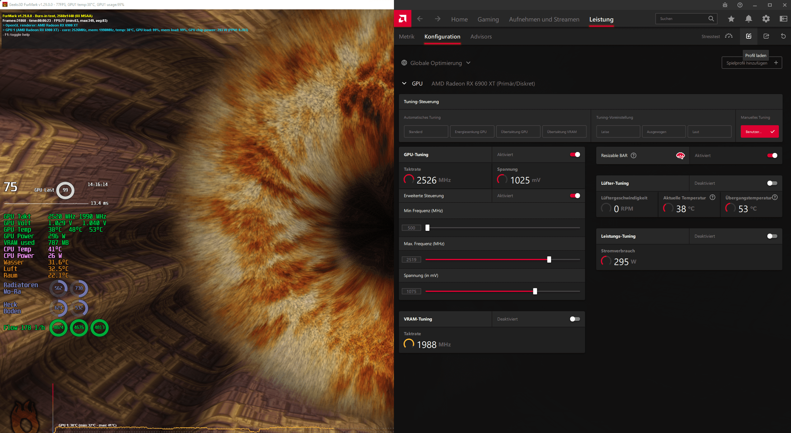Click the GPU Last 99 gauge overlay
Viewport: 791px width, 433px height.
pyautogui.click(x=65, y=190)
